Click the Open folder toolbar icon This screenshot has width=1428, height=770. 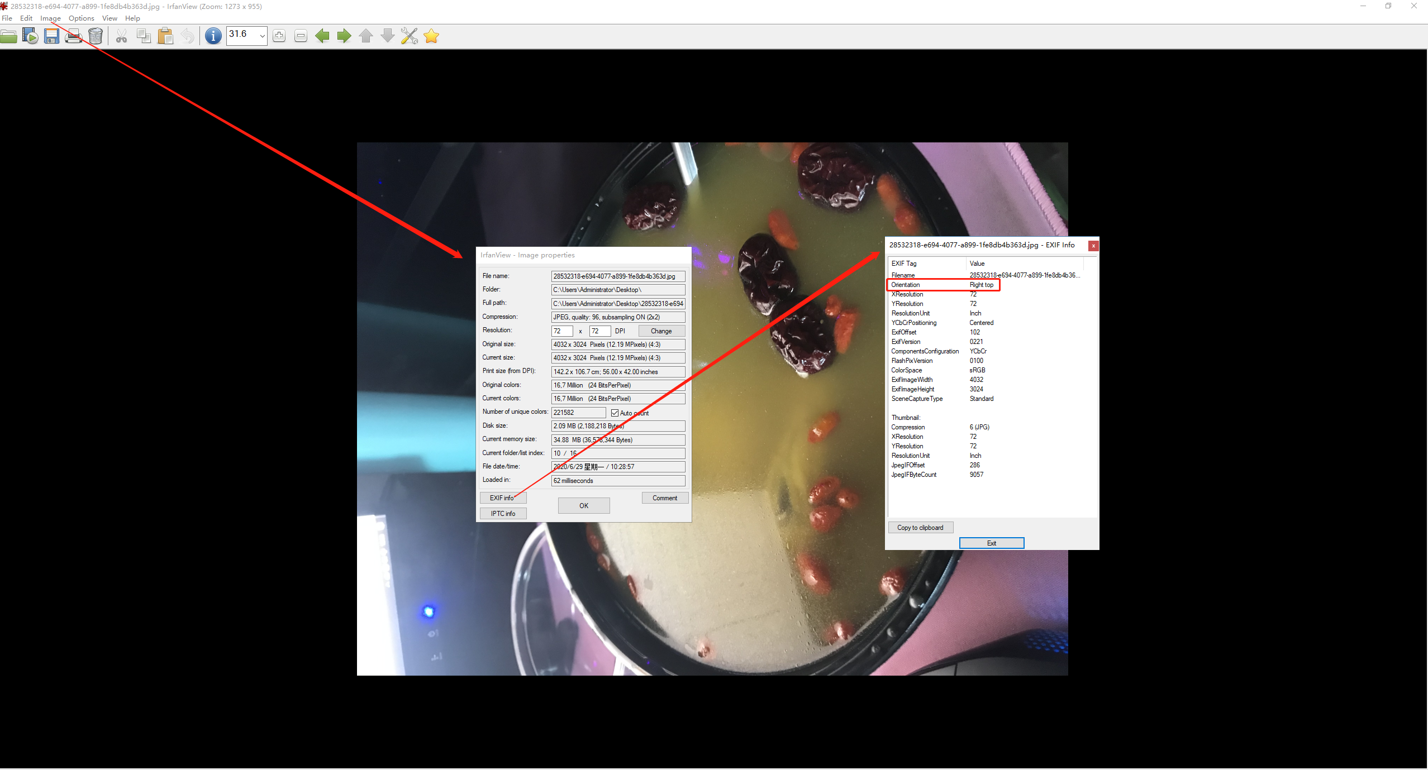pos(8,36)
